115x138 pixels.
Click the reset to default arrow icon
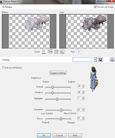click(x=112, y=60)
